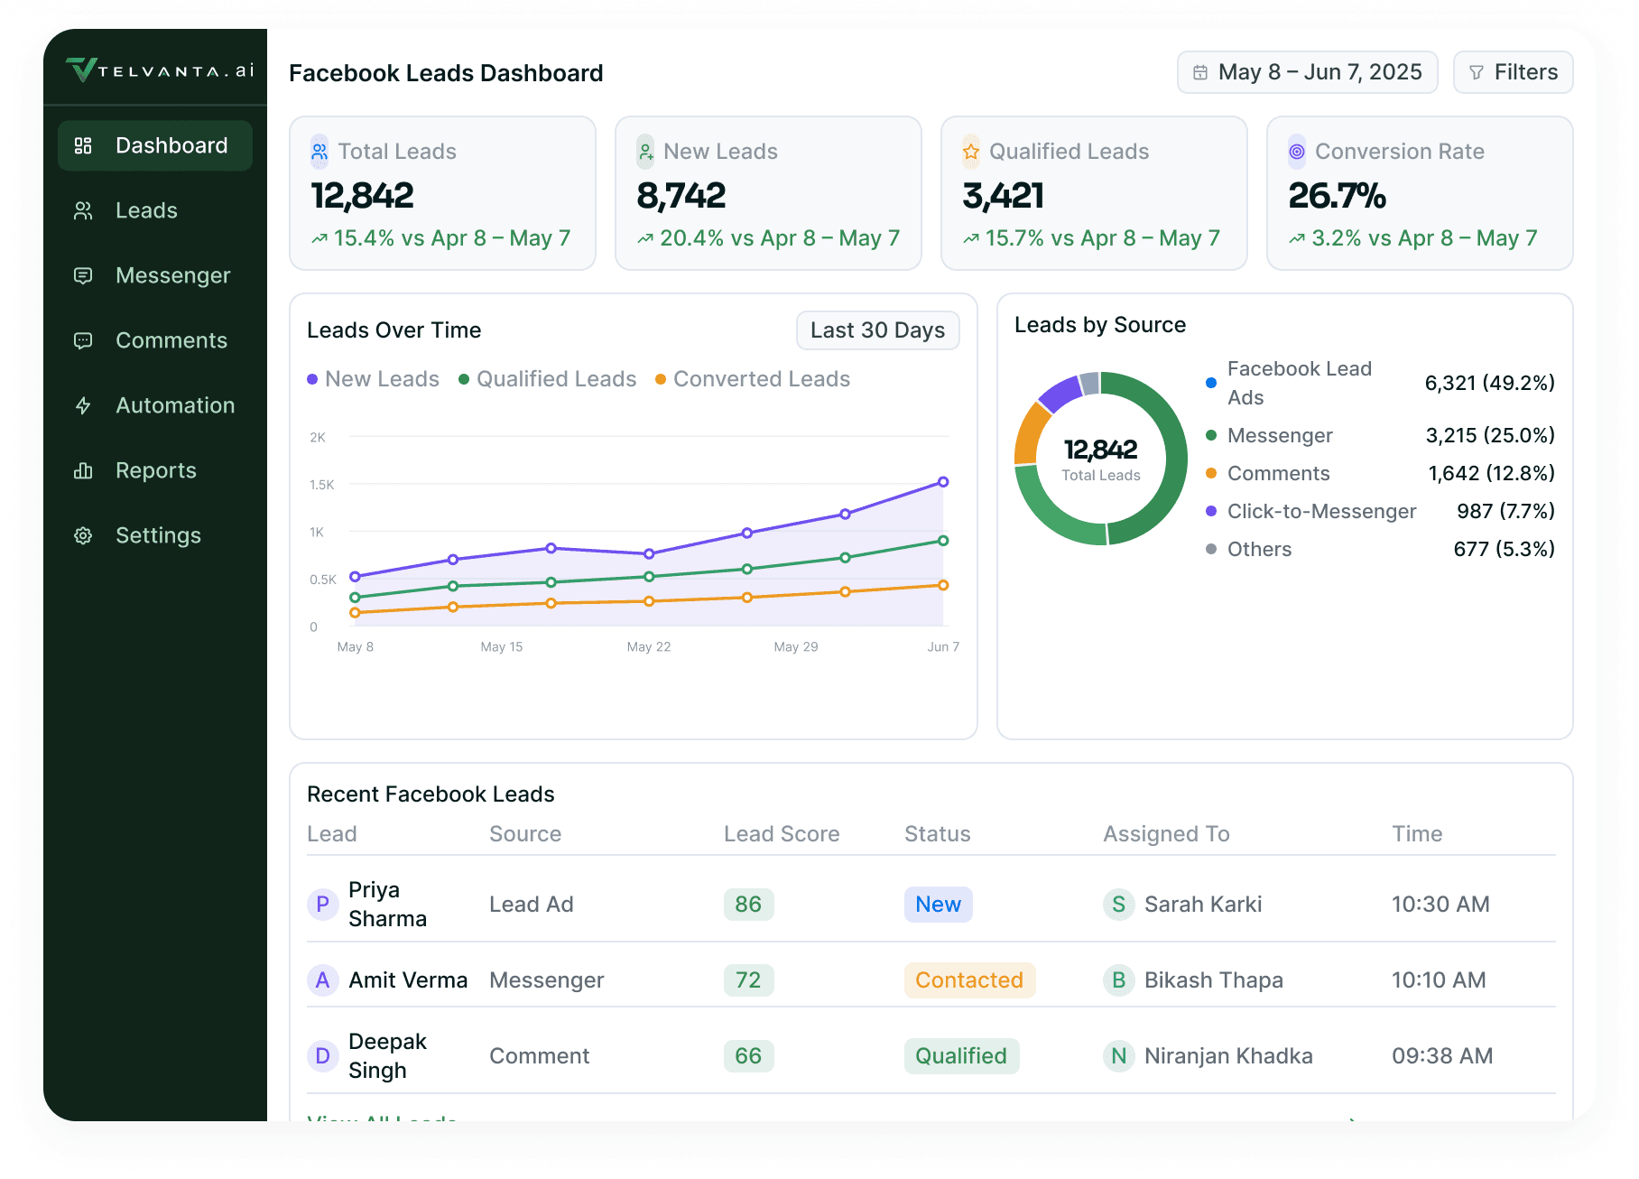Select Click-to-Messenger source row
Viewport: 1639px width, 1179px height.
pyautogui.click(x=1380, y=511)
